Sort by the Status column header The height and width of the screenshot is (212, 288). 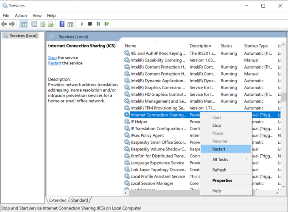pyautogui.click(x=230, y=46)
